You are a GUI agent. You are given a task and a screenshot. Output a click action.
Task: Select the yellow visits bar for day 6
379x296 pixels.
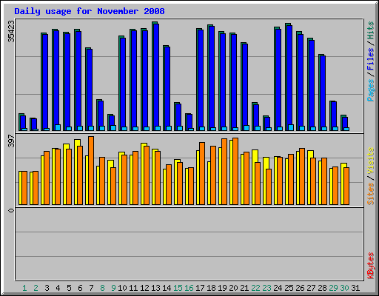click(77, 172)
